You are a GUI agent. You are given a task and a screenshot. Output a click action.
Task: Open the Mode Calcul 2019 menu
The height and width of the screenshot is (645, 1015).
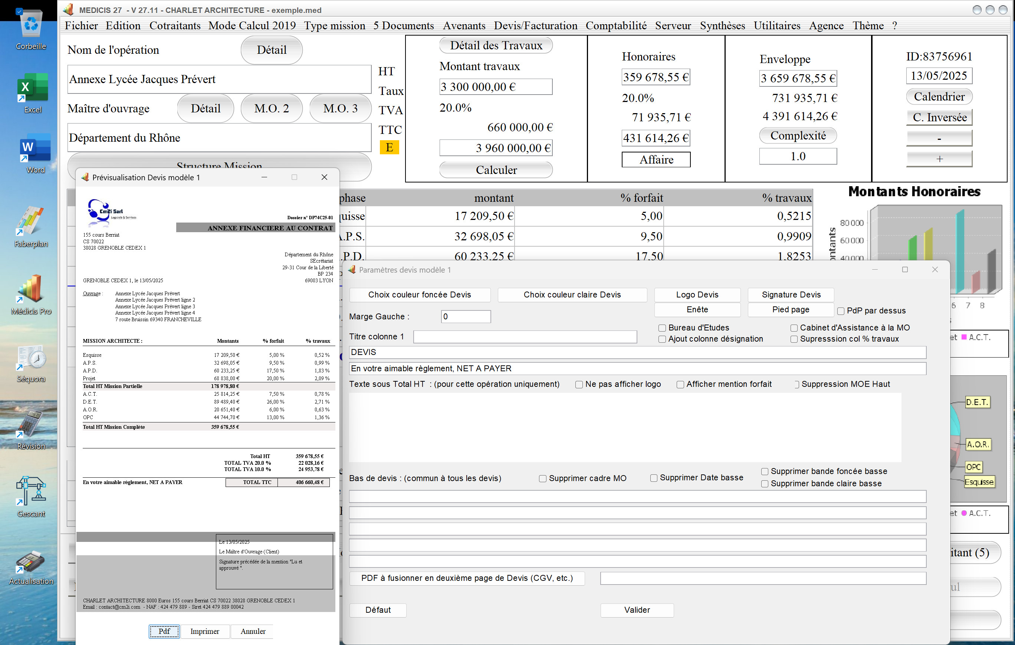(x=252, y=26)
